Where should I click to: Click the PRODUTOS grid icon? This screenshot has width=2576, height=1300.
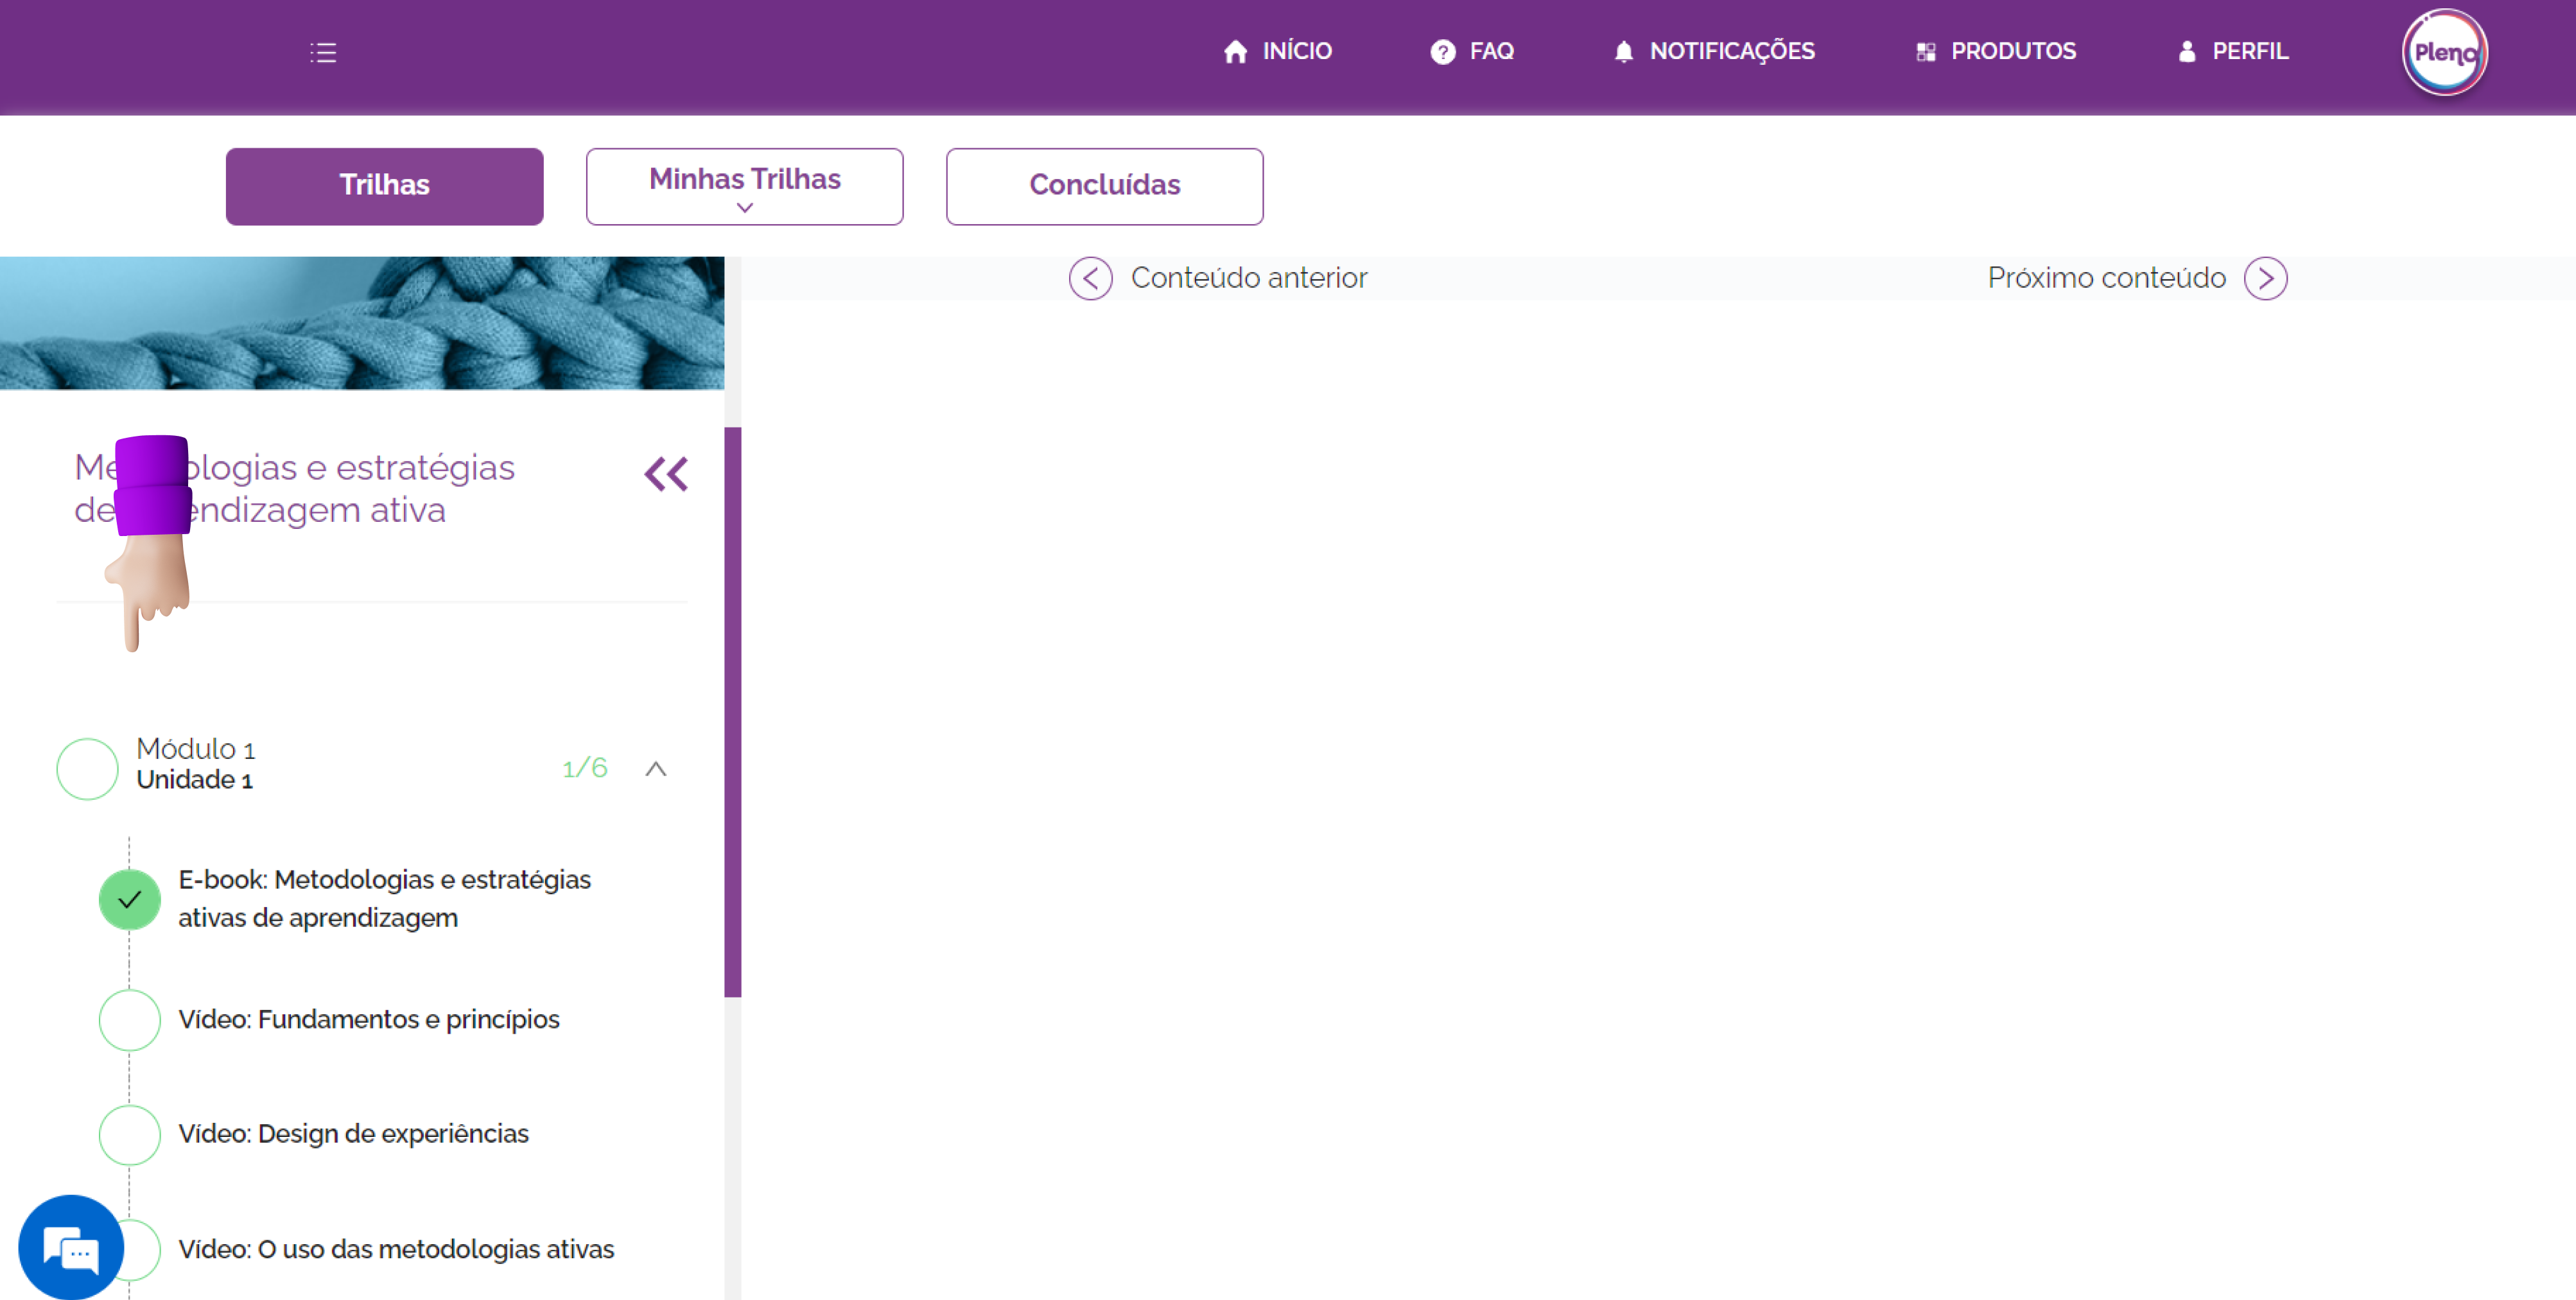(1925, 52)
